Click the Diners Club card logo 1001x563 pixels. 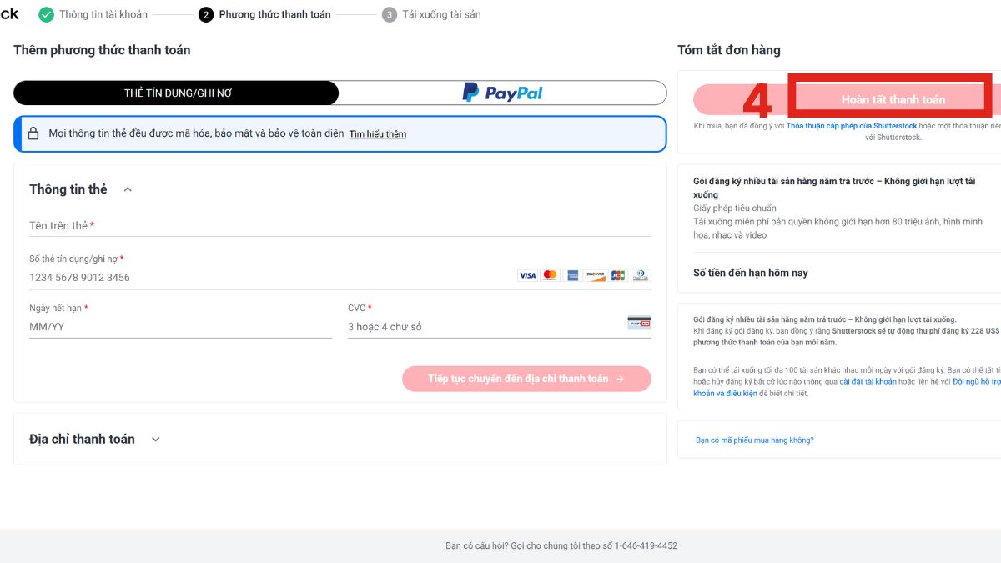point(641,275)
